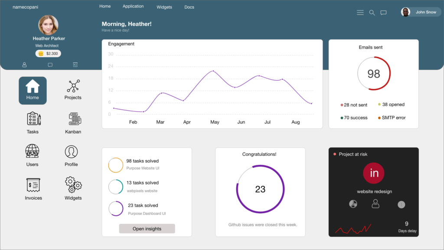This screenshot has height=250, width=444.
Task: Open the Home sidebar tile
Action: [33, 90]
